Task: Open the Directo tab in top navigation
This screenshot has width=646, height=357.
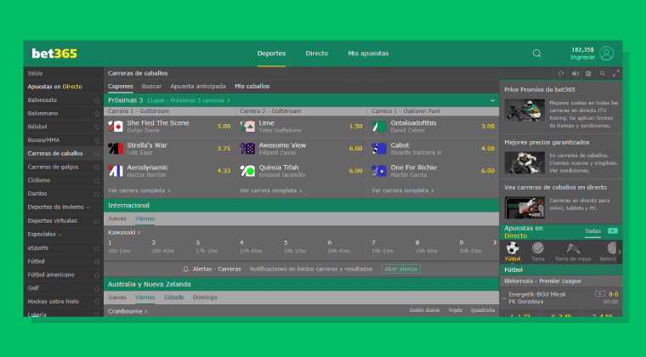Action: pyautogui.click(x=316, y=54)
